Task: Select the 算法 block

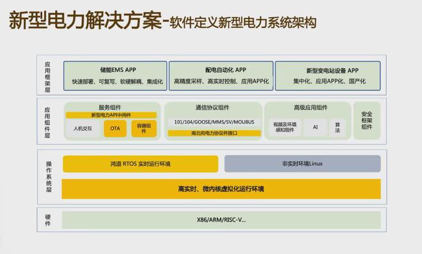Action: 338,127
